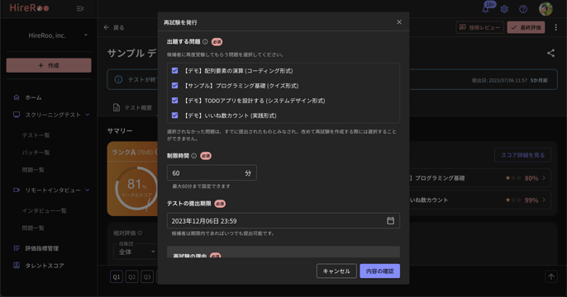This screenshot has width=567, height=297.
Task: Open settings gear icon
Action: [x=504, y=9]
